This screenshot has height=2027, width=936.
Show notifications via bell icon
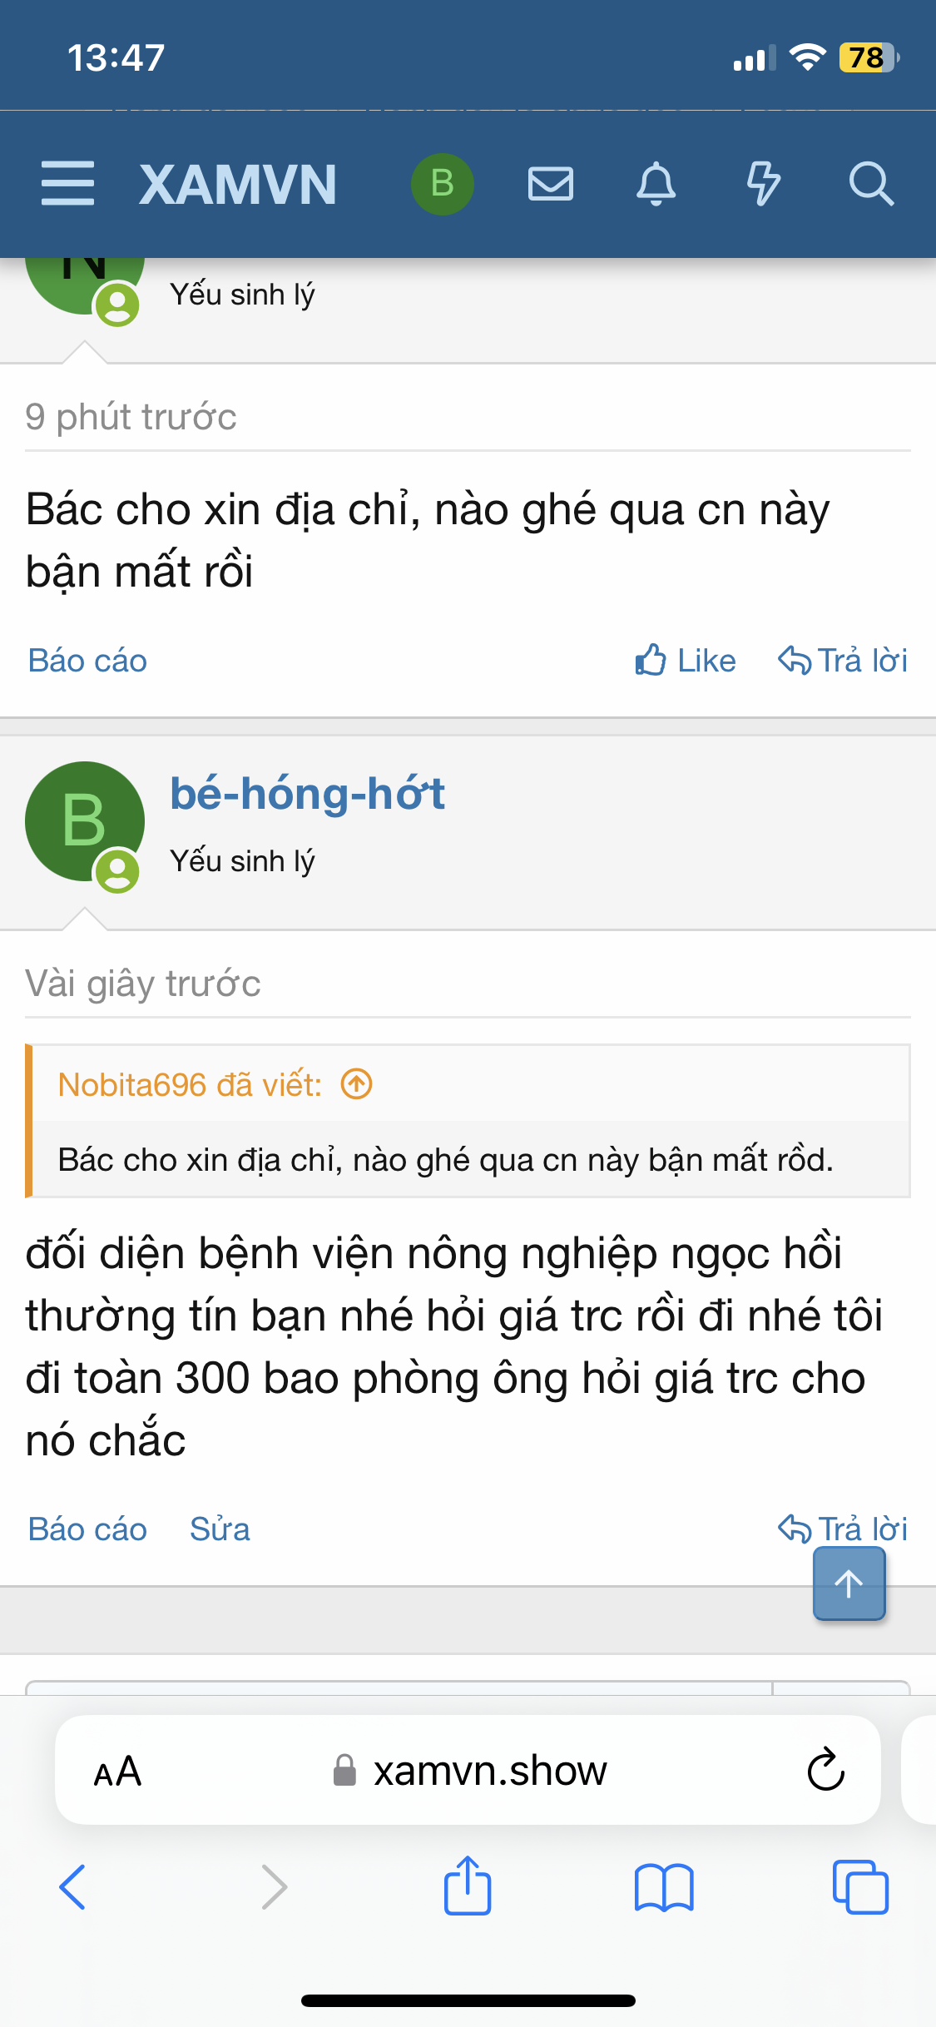coord(656,184)
